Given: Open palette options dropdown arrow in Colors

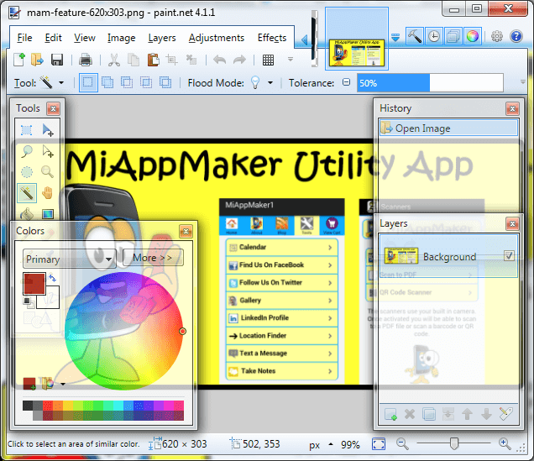Looking at the screenshot, I should [63, 384].
